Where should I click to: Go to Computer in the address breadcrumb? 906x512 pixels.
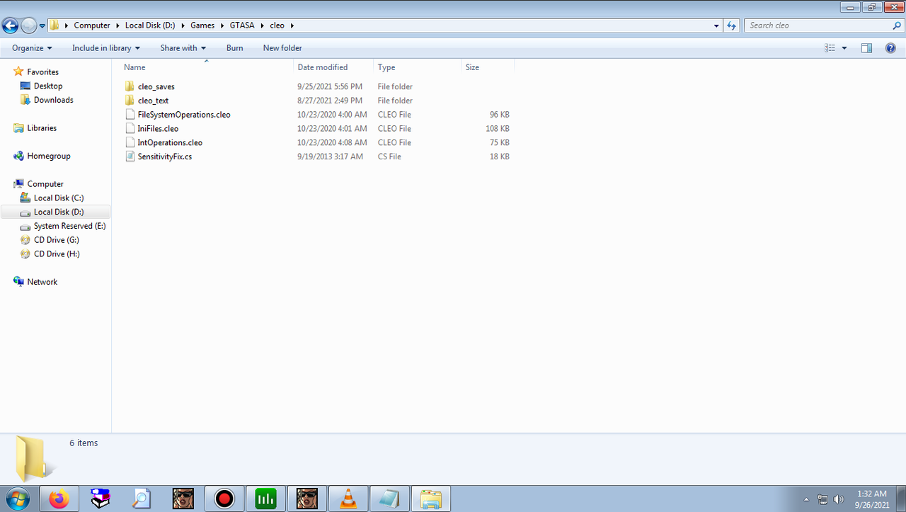pos(92,25)
